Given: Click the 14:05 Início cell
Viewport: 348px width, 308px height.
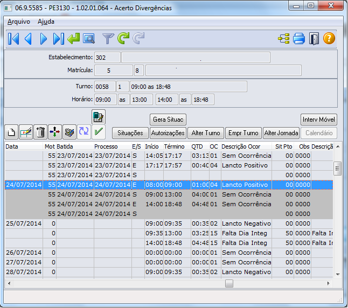Looking at the screenshot, I should point(154,156).
